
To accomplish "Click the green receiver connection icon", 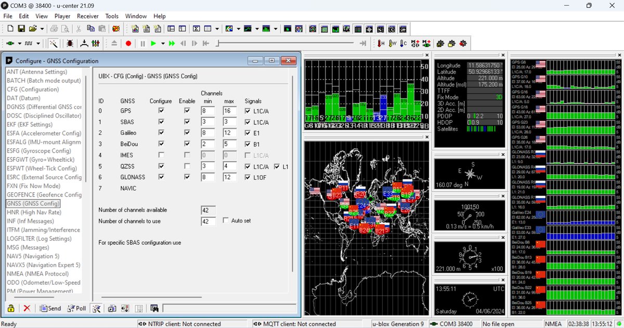I will pos(10,44).
